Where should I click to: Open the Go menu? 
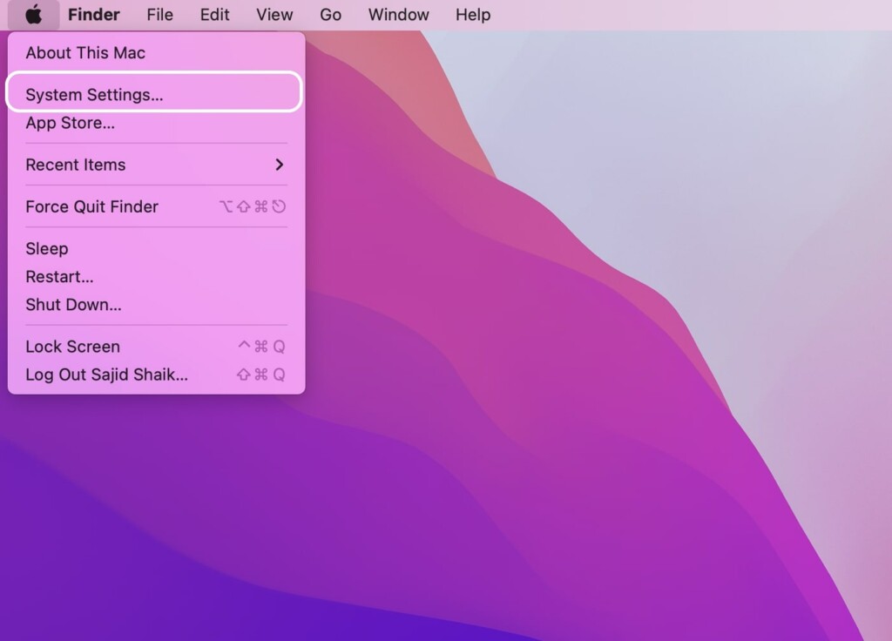pyautogui.click(x=330, y=15)
